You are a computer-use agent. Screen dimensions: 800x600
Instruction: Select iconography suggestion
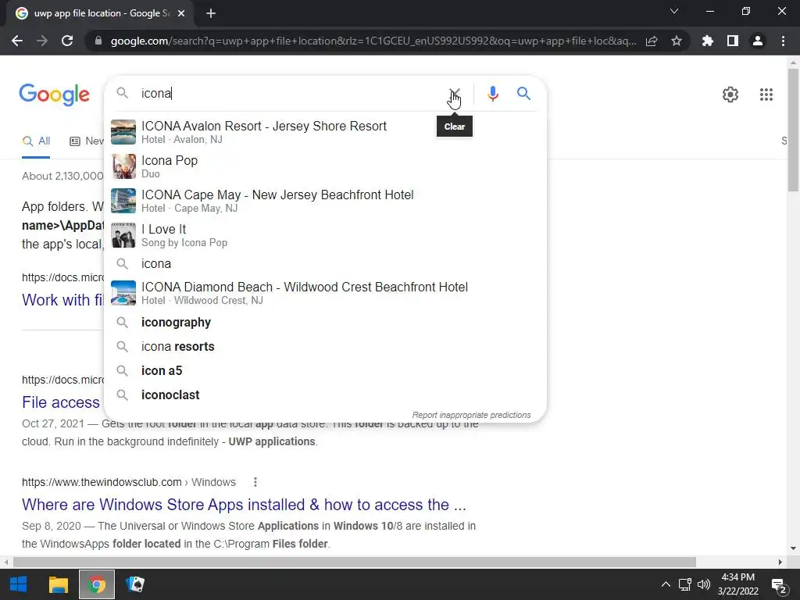coord(325,323)
